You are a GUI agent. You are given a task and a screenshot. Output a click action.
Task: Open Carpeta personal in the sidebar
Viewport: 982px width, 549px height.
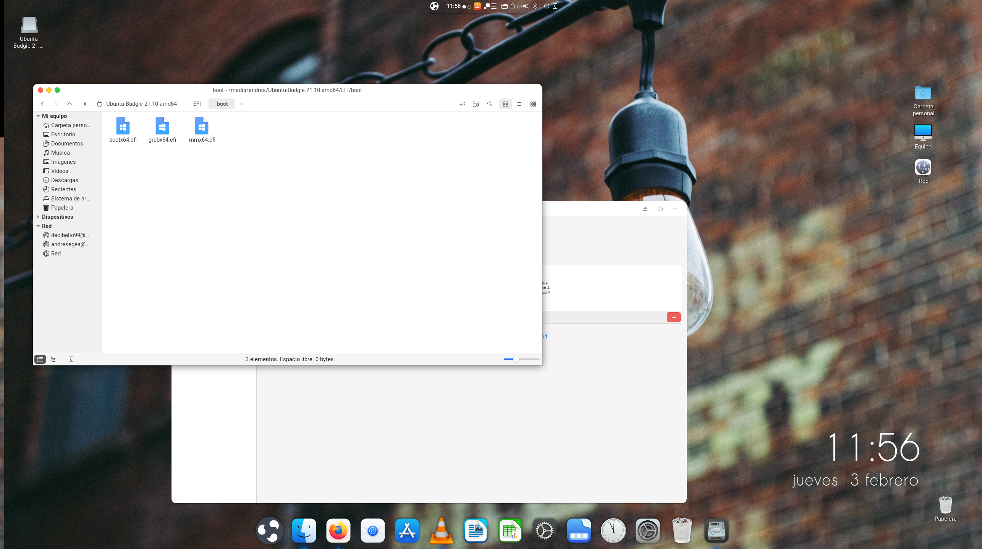tap(67, 125)
